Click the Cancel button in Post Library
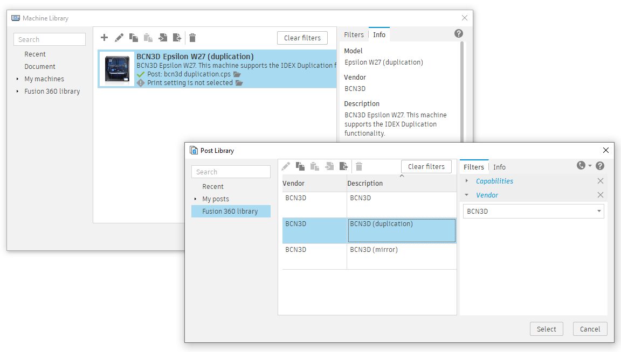The image size is (621, 352). coord(590,329)
